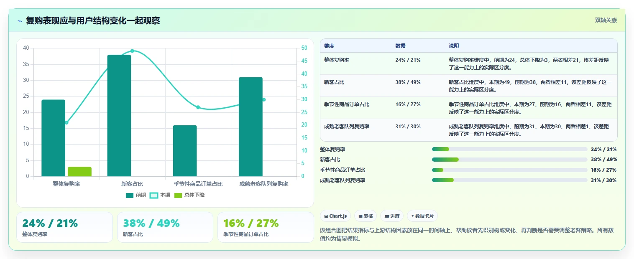Click the 31% / 30% value beside its progress bar

(x=604, y=180)
